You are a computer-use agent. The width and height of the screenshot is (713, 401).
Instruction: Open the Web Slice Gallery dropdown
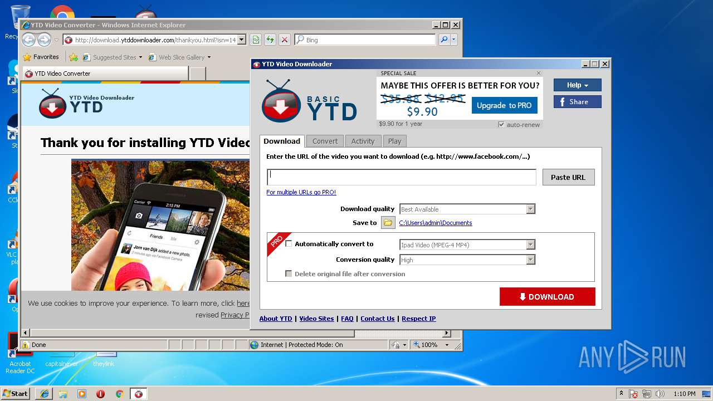179,57
